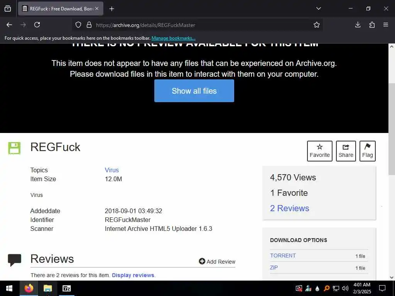The image size is (395, 296).
Task: Click the identifier value REGFuckMaster
Action: pos(127,220)
